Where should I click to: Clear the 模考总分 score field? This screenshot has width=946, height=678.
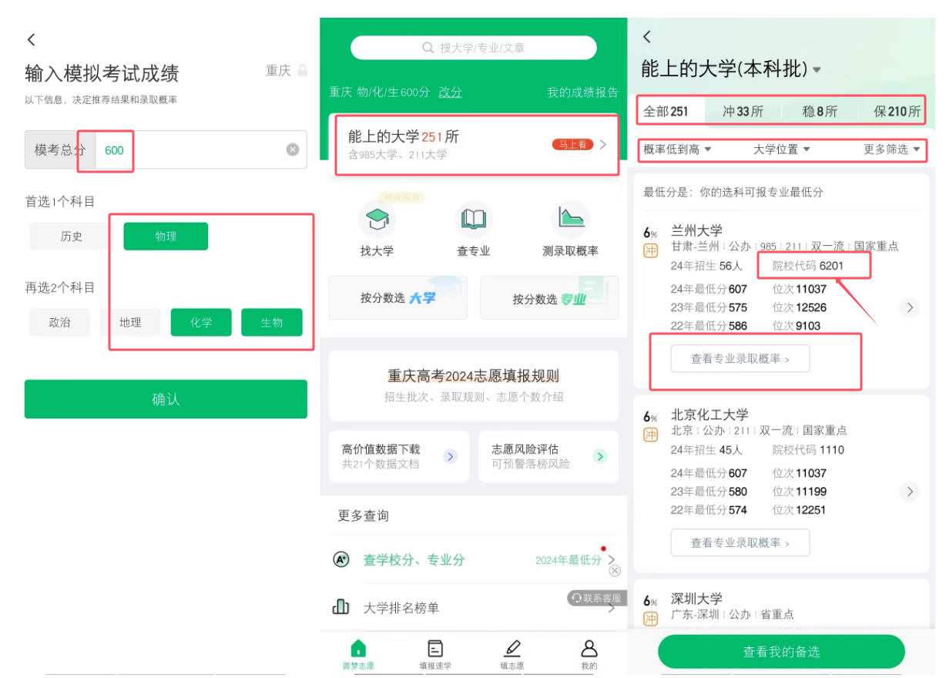point(293,150)
